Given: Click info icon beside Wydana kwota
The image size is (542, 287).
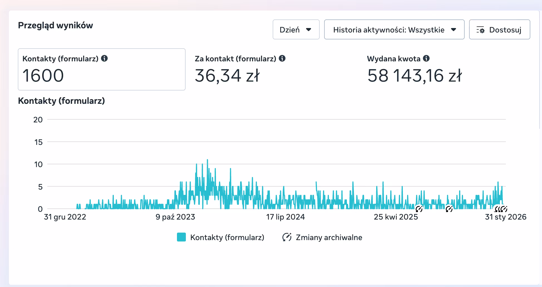Looking at the screenshot, I should [426, 58].
